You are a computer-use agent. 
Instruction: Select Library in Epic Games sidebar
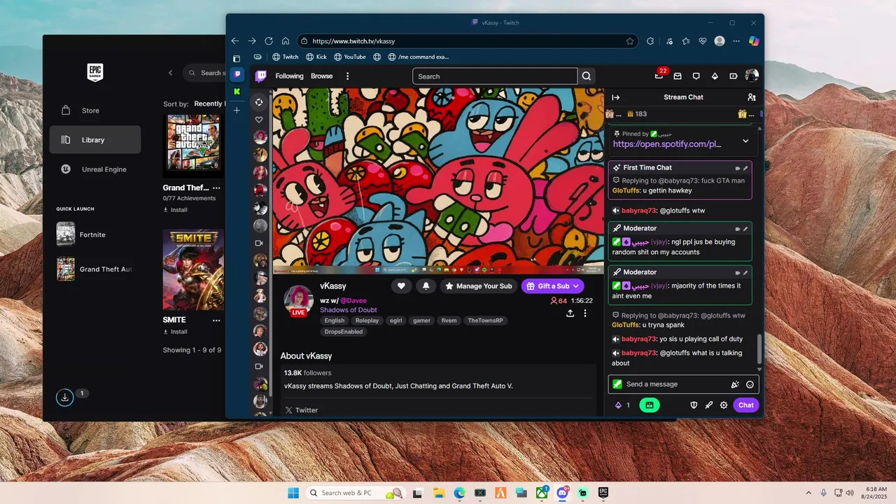pos(95,140)
